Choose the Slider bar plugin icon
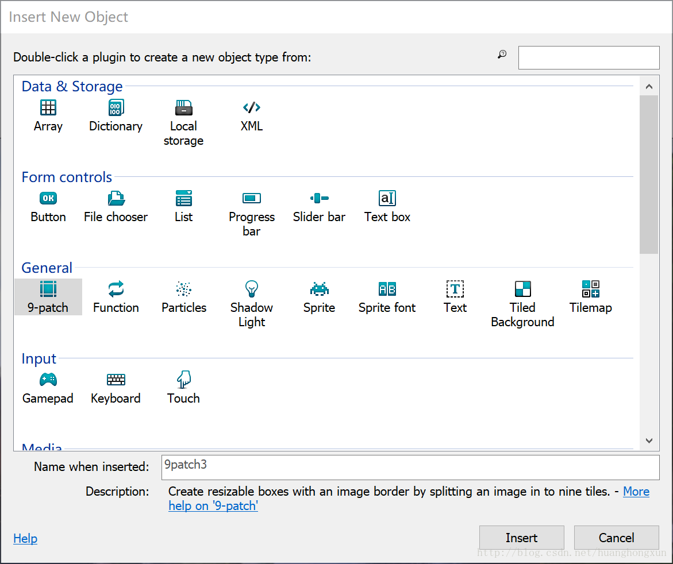The image size is (673, 564). (319, 199)
